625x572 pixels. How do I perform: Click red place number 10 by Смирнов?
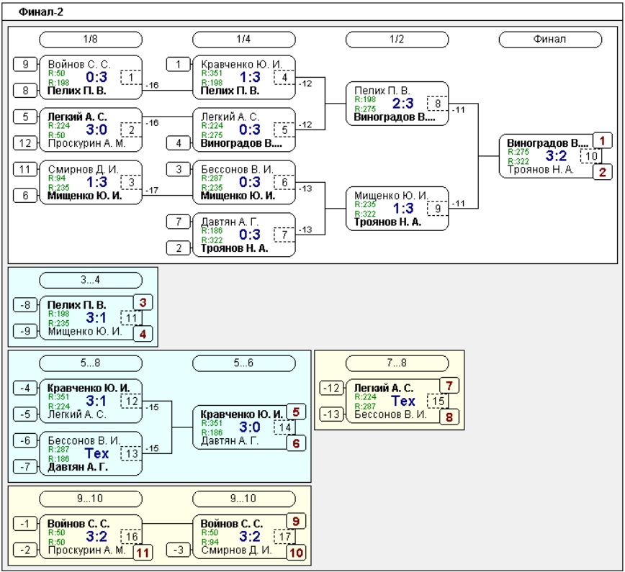pos(296,553)
